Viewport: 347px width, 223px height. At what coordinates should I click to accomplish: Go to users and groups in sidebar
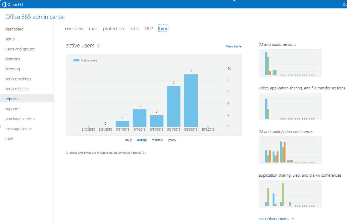(20, 49)
